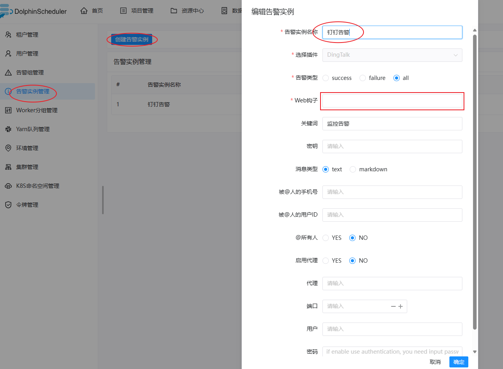The image size is (503, 369).
Task: Click the tenant management icon in sidebar
Action: click(8, 35)
